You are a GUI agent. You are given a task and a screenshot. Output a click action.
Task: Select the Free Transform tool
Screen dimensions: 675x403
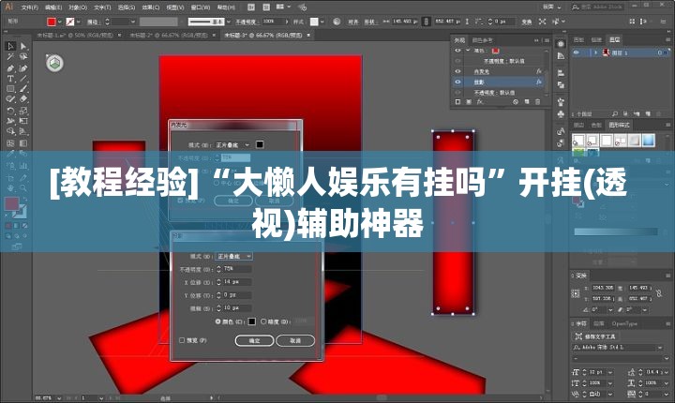pos(23,121)
